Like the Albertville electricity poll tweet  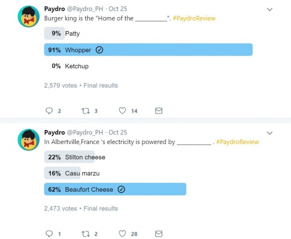tap(122, 233)
